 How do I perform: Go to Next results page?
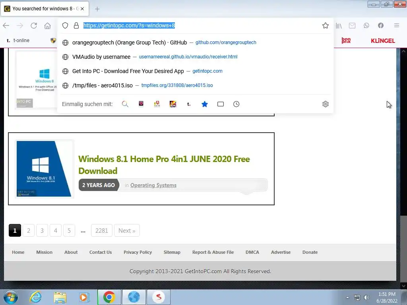tap(127, 231)
